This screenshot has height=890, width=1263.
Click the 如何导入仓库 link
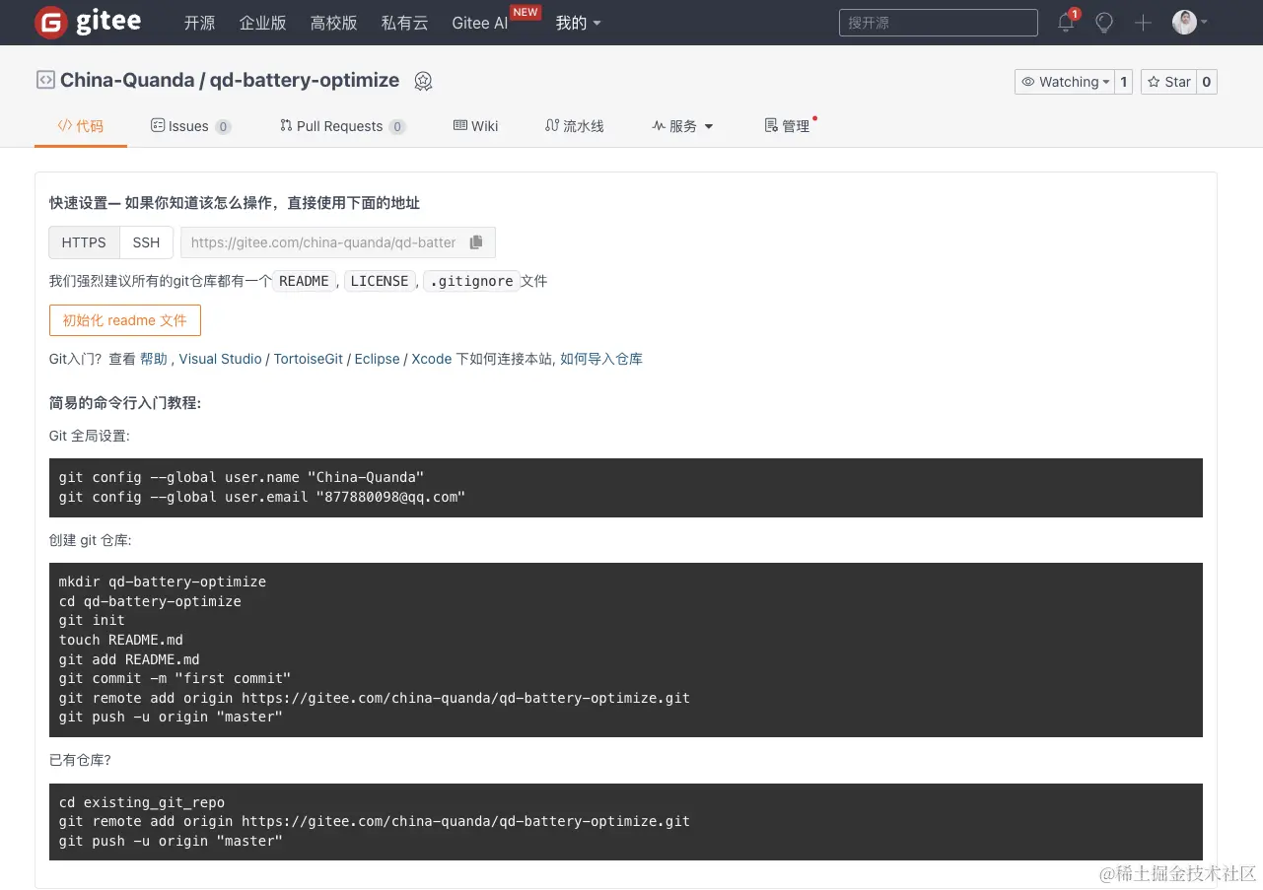coord(601,359)
